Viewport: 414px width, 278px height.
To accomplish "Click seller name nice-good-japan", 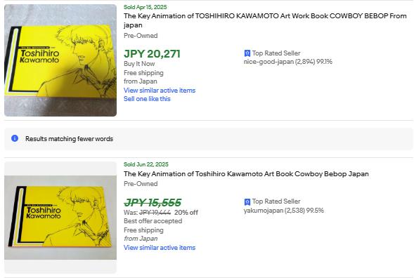I will point(269,62).
